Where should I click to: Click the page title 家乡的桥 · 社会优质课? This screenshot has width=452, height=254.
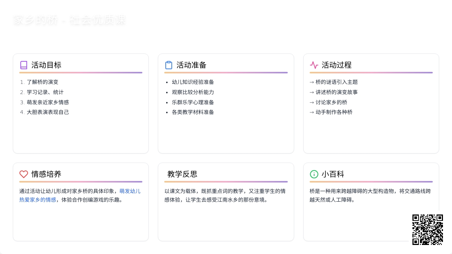pyautogui.click(x=69, y=20)
